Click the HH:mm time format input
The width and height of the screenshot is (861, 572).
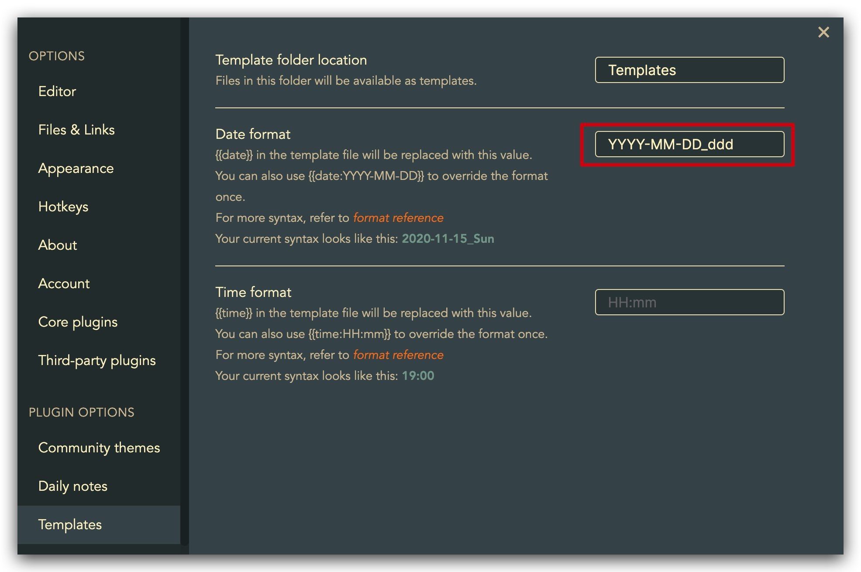click(x=689, y=302)
